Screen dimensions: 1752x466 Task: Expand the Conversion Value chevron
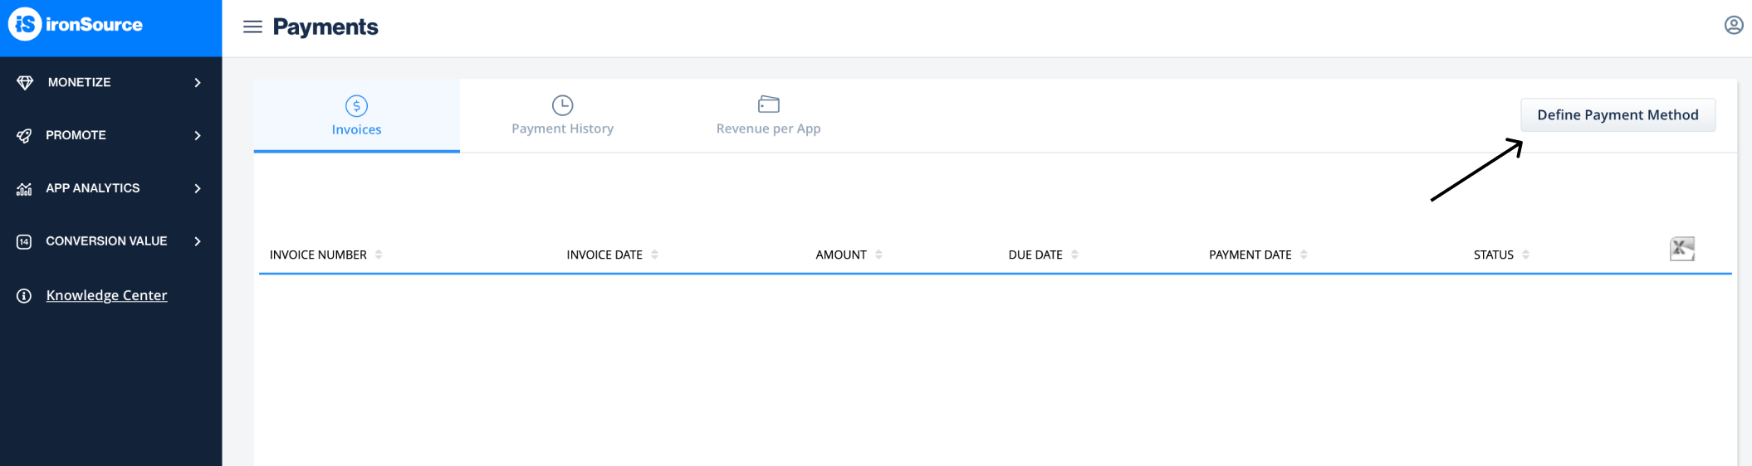[x=198, y=241]
